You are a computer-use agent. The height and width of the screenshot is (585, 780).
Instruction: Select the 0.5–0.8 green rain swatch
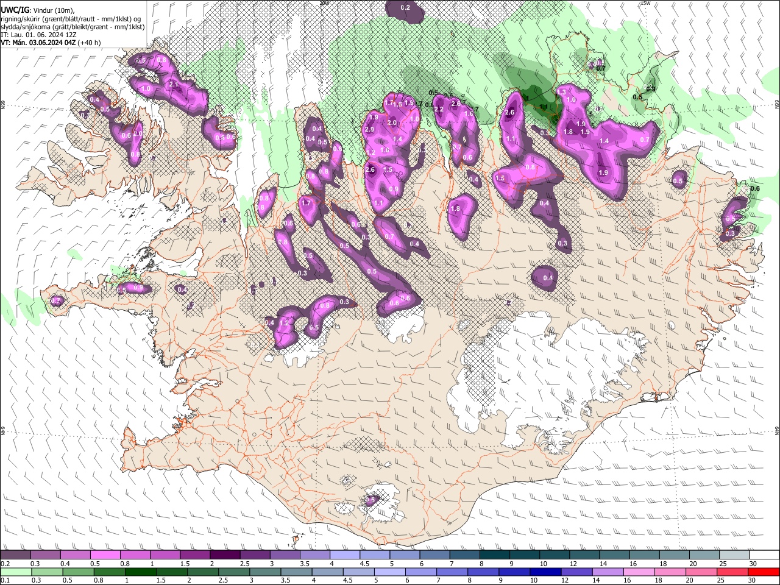click(78, 572)
